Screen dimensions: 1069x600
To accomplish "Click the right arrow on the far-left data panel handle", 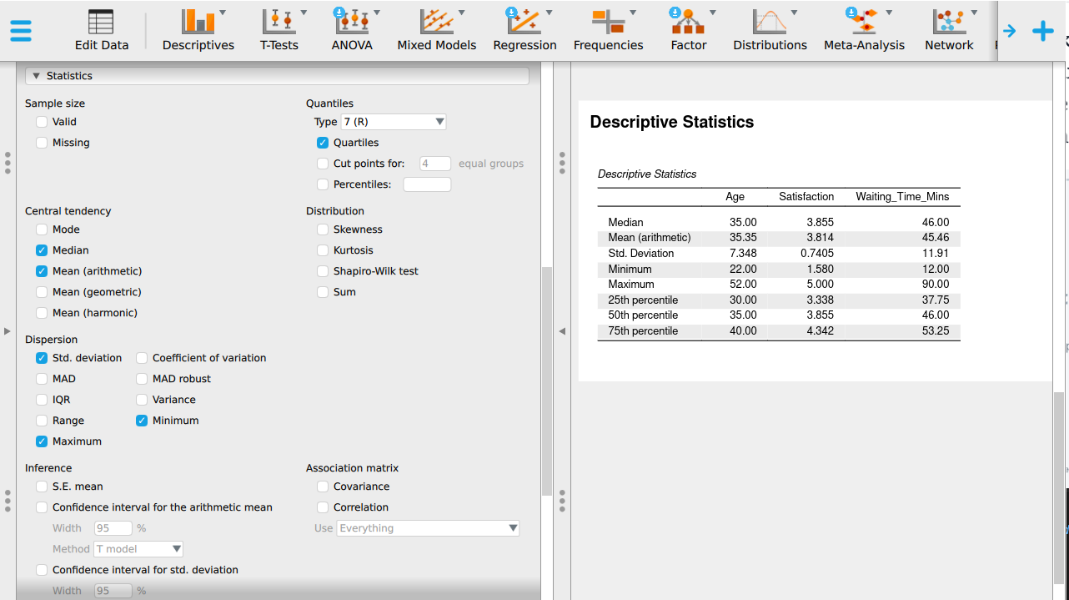I will [8, 331].
